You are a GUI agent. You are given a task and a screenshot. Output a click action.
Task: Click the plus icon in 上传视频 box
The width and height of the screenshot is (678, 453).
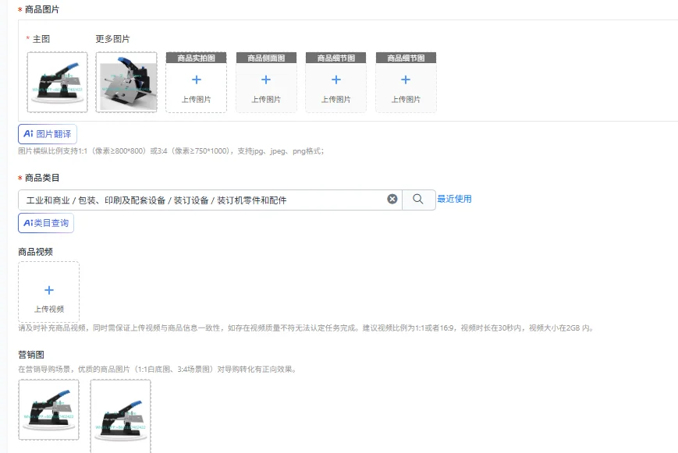pyautogui.click(x=49, y=290)
